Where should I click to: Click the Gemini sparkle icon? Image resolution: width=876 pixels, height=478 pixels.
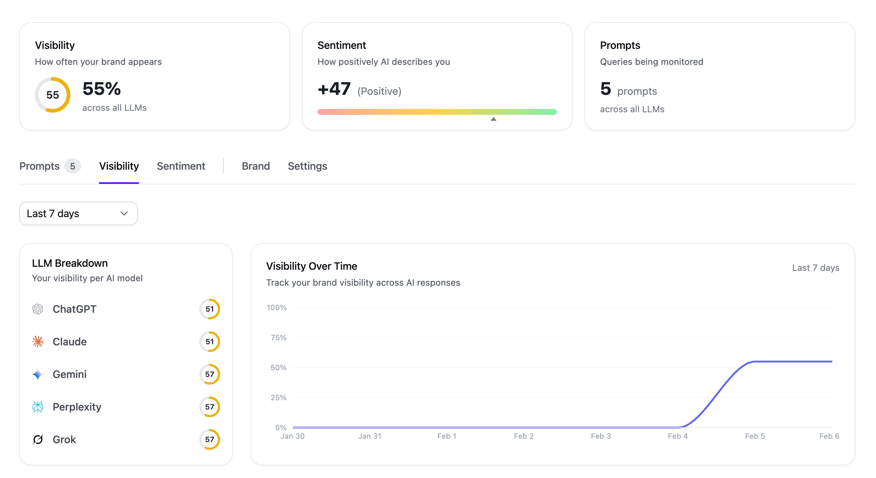(38, 374)
